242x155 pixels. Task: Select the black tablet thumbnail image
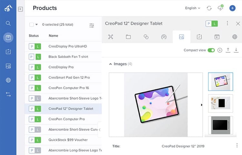point(220,125)
